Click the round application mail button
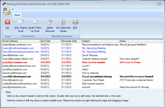Image resolution: width=165 pixels, height=108 pixels. (x=7, y=11)
